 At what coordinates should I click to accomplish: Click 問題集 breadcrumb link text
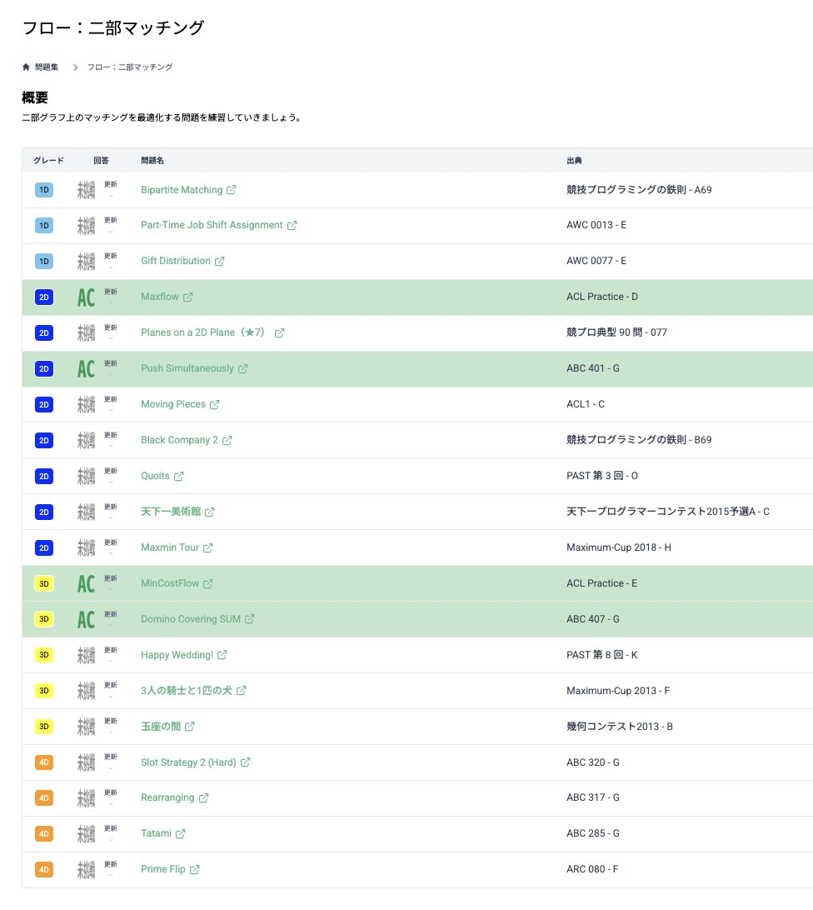pyautogui.click(x=47, y=67)
